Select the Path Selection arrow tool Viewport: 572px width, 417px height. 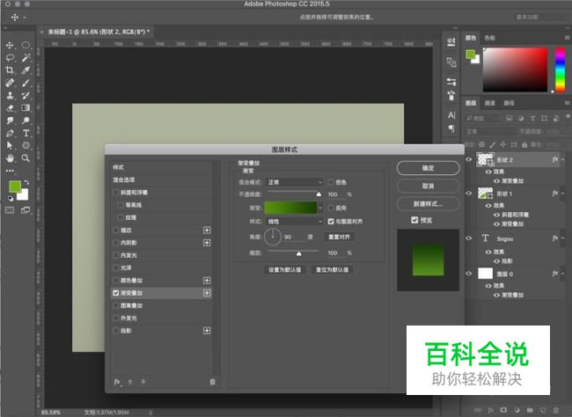[10, 145]
